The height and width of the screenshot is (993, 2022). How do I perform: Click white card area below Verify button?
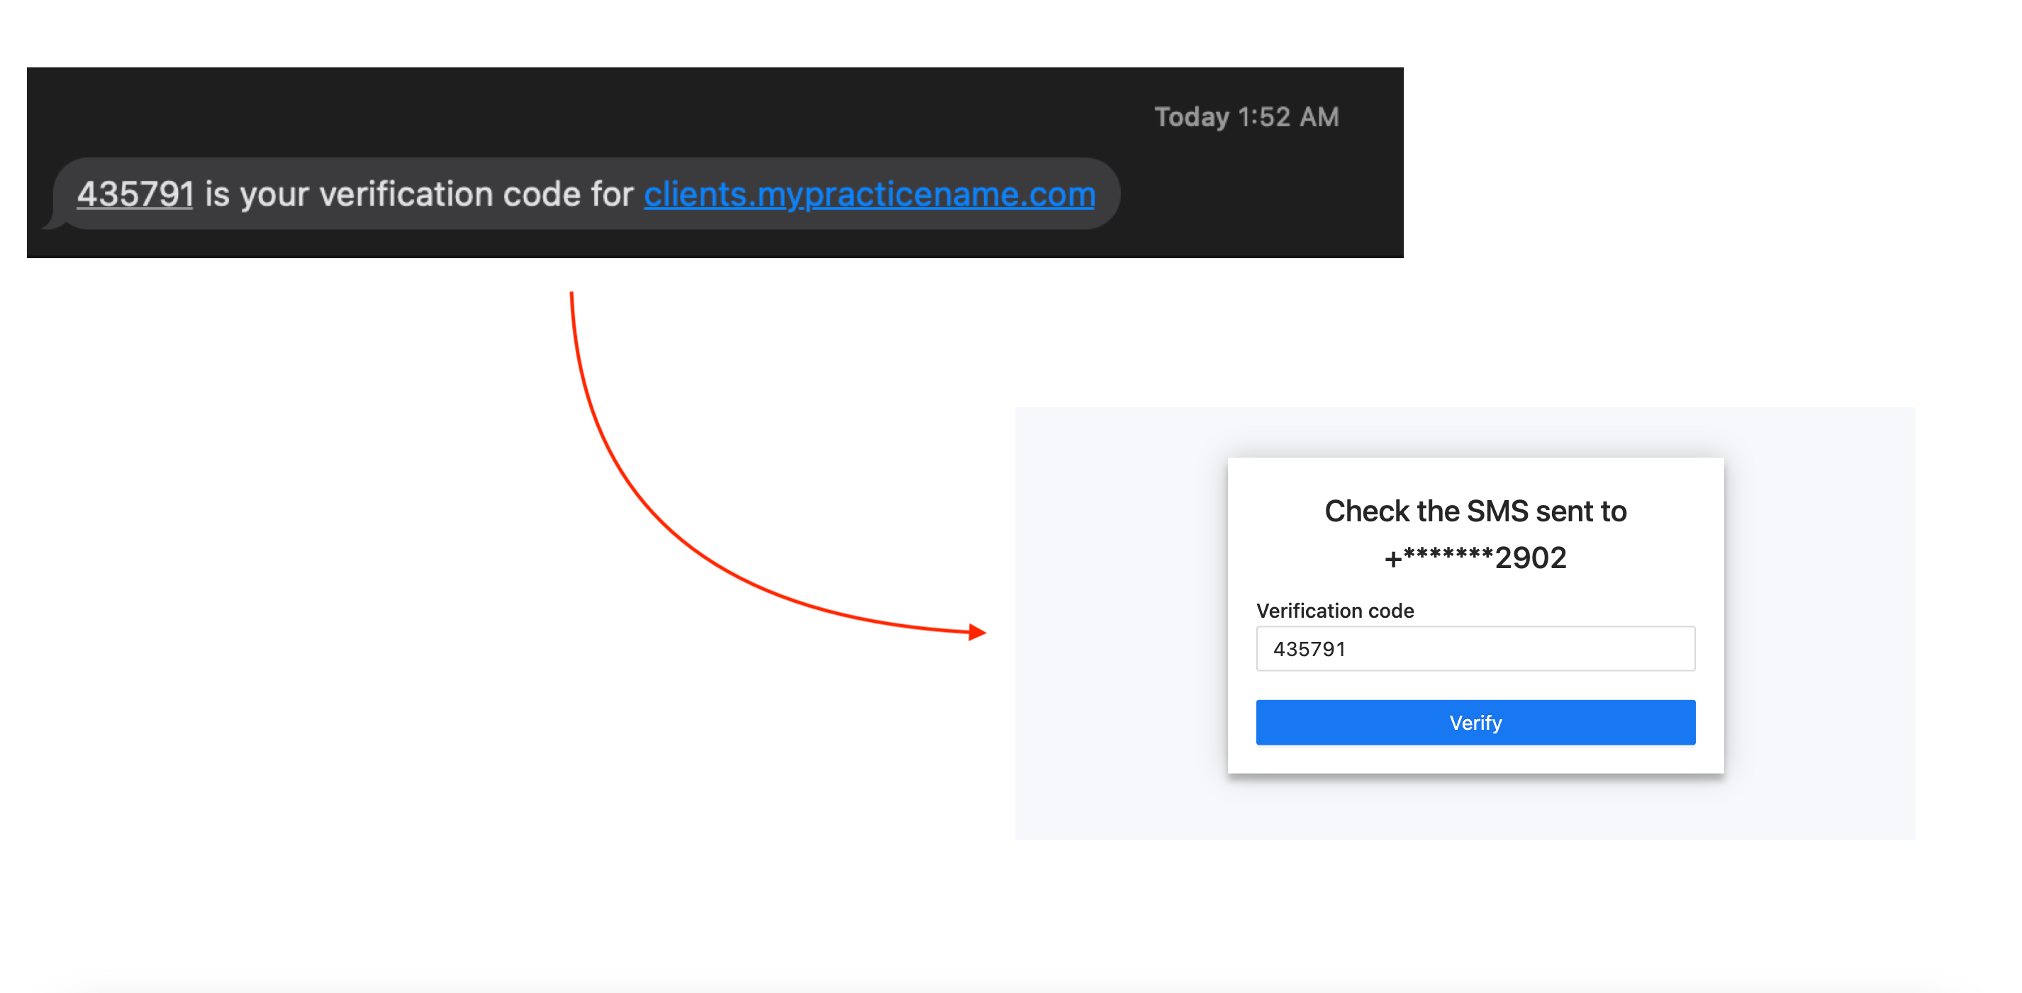point(1475,758)
